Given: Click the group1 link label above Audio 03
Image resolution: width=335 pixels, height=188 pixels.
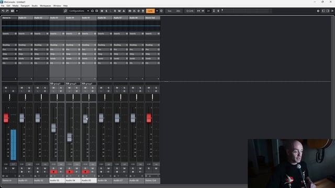Looking at the screenshot, I should click(57, 84).
